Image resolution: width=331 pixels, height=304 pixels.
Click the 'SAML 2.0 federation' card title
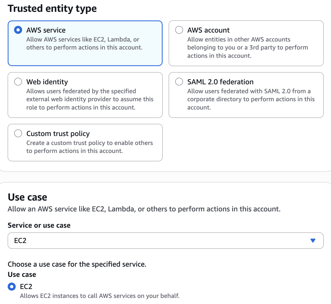pyautogui.click(x=220, y=82)
